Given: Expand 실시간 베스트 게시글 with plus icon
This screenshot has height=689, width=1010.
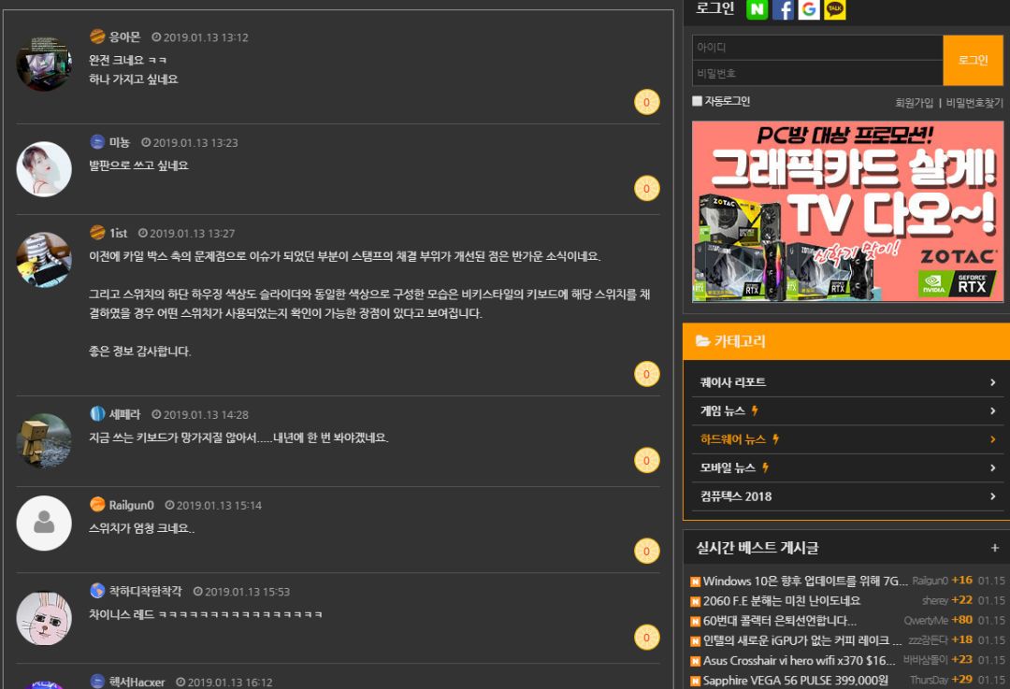Looking at the screenshot, I should (x=994, y=548).
